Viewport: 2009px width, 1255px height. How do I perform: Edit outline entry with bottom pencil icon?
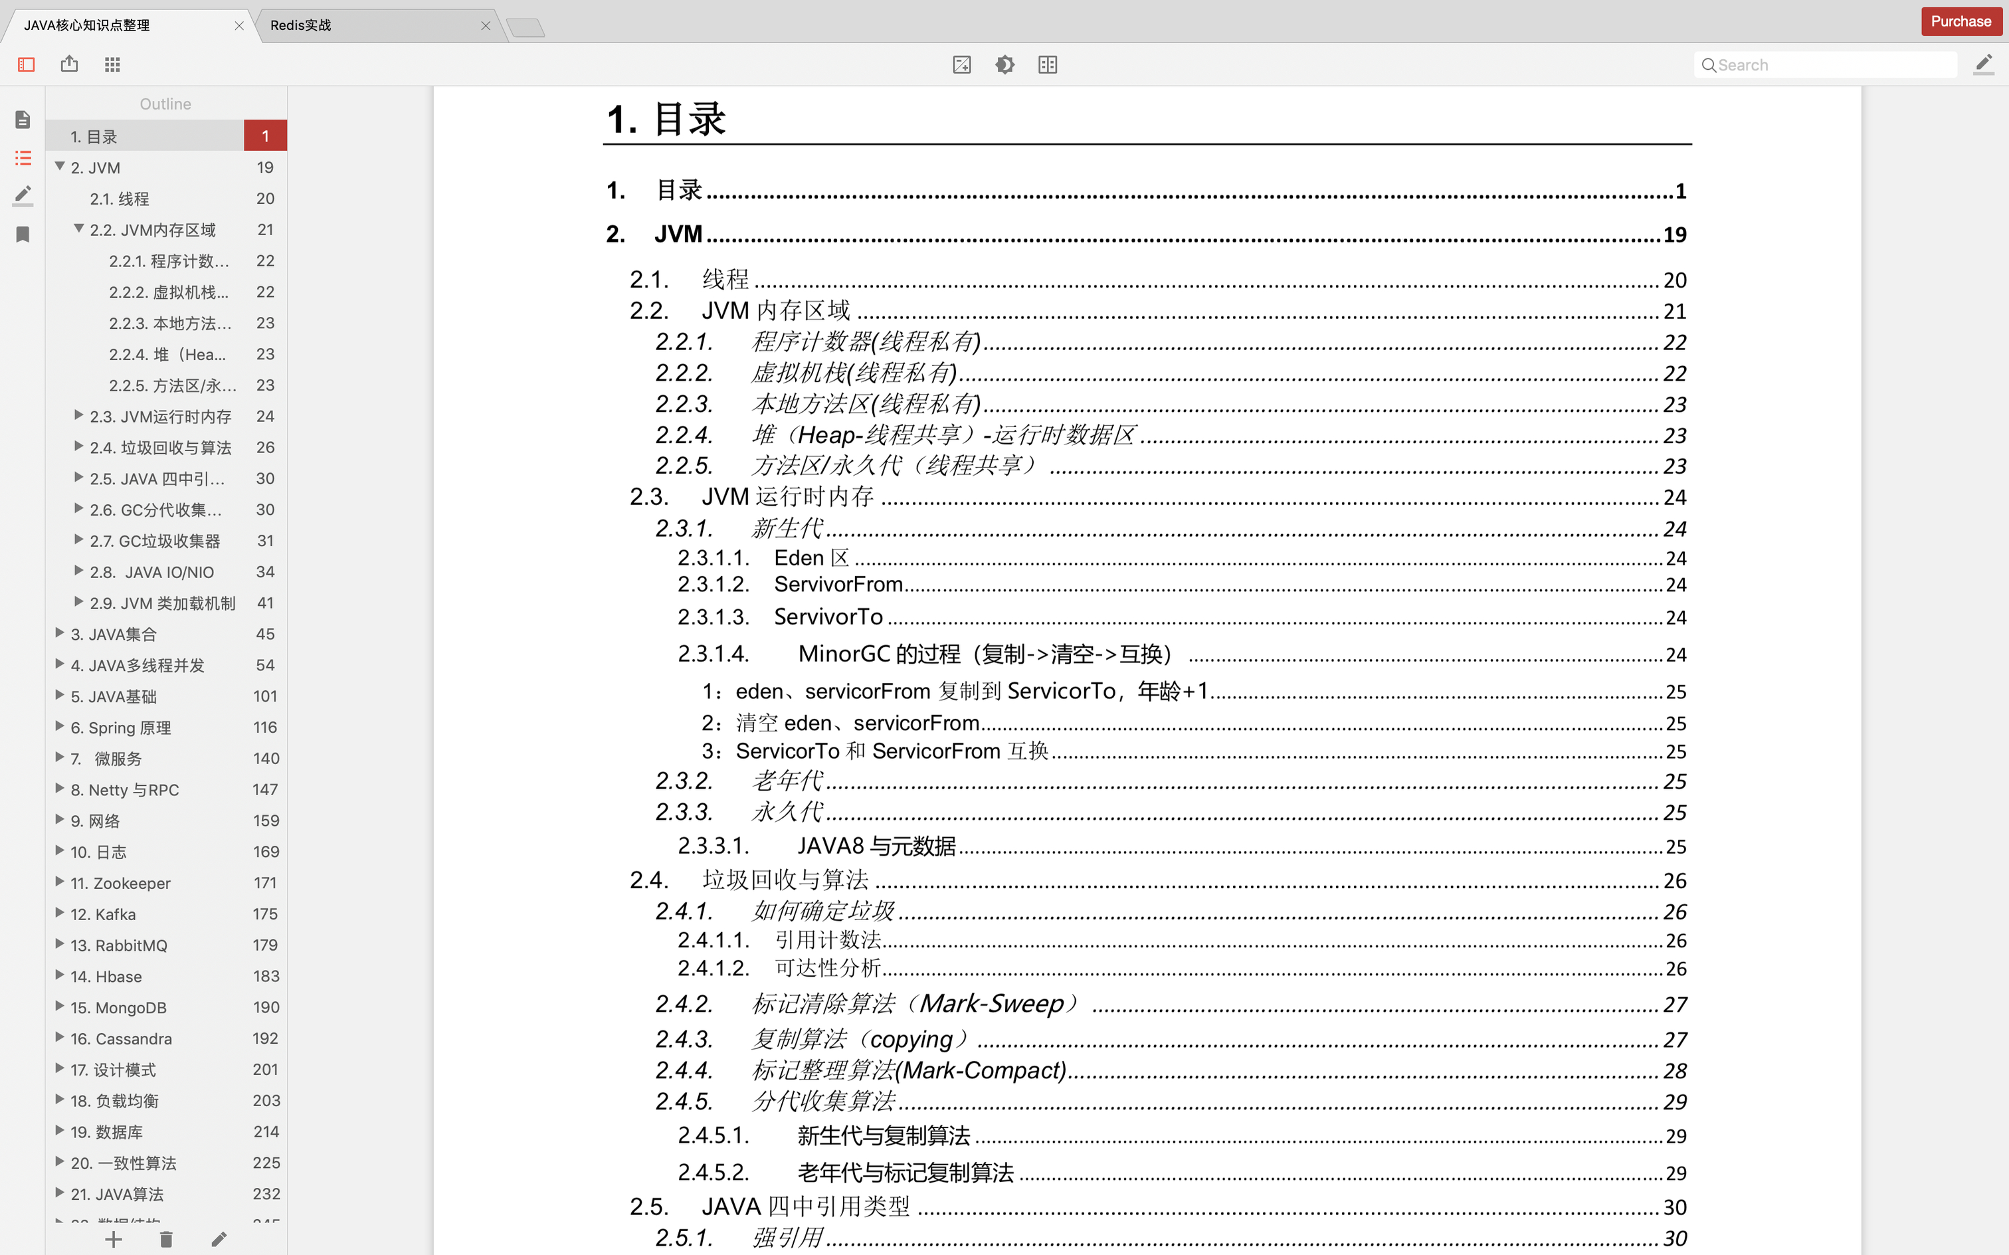[219, 1239]
